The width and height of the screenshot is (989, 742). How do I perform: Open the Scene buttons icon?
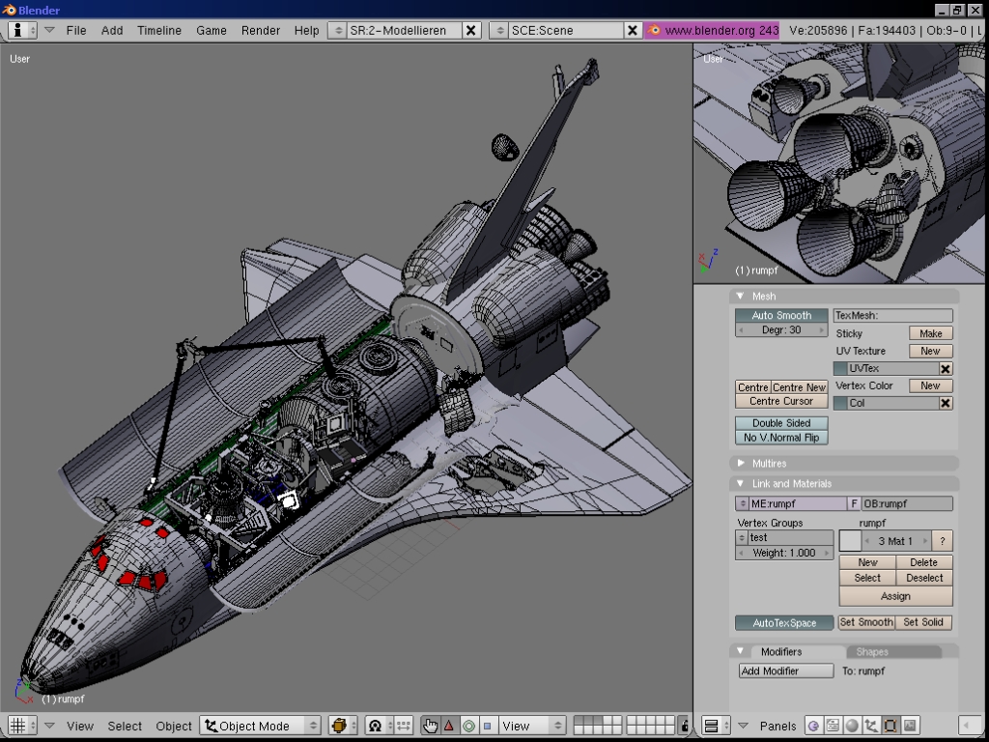[x=834, y=726]
